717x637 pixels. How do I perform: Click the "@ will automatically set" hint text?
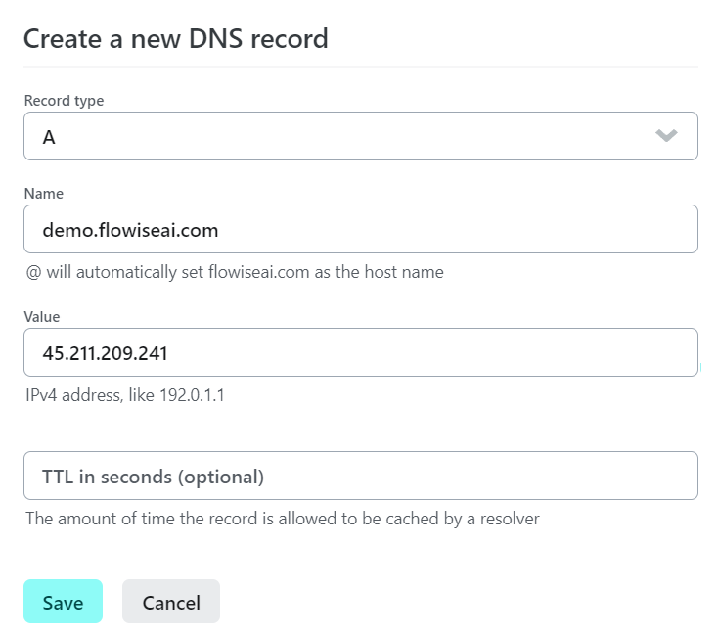point(235,272)
